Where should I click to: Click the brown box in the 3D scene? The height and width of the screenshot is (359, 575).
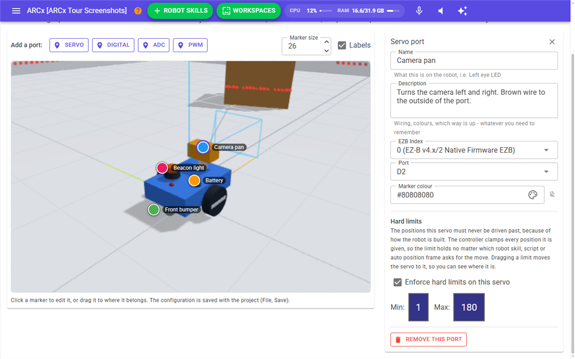(258, 84)
